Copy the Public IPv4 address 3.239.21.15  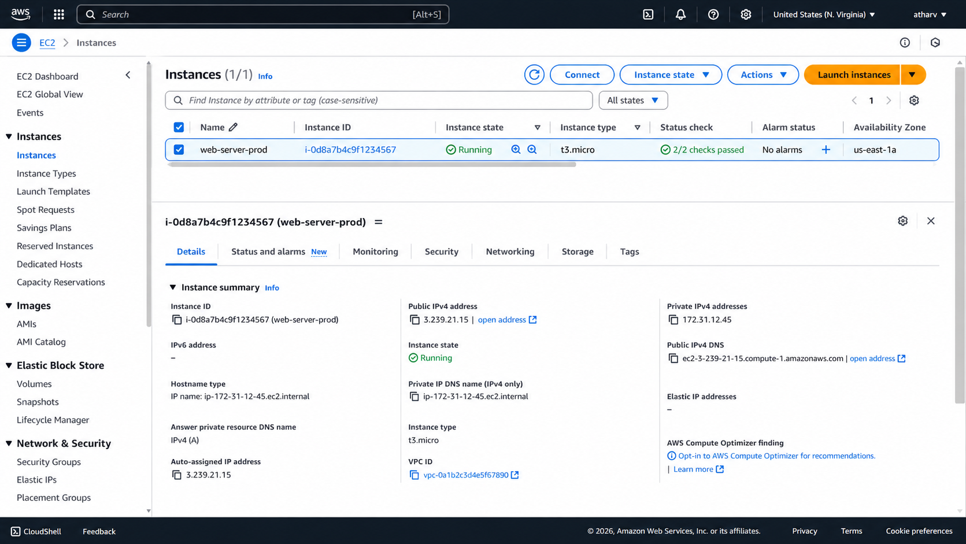coord(414,320)
